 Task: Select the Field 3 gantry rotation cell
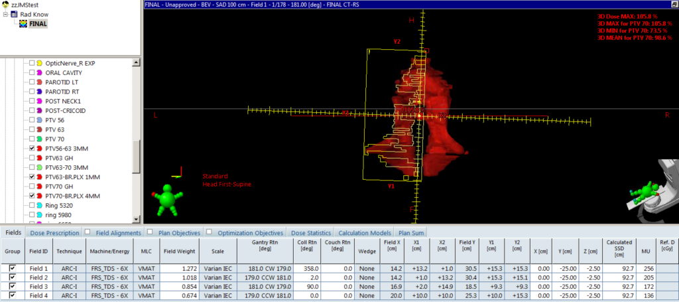(265, 287)
